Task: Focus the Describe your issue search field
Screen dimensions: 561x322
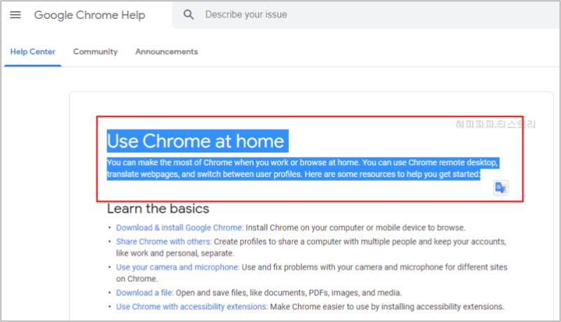Action: 366,15
